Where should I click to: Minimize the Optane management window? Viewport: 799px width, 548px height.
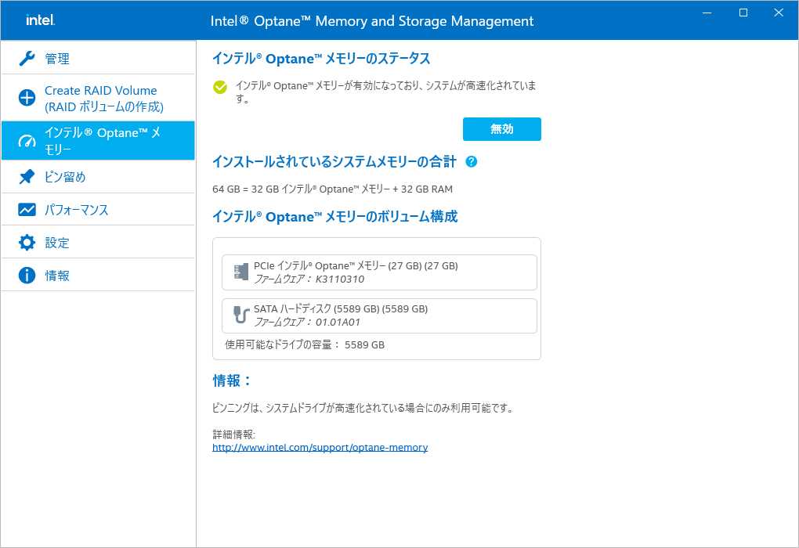pyautogui.click(x=709, y=13)
